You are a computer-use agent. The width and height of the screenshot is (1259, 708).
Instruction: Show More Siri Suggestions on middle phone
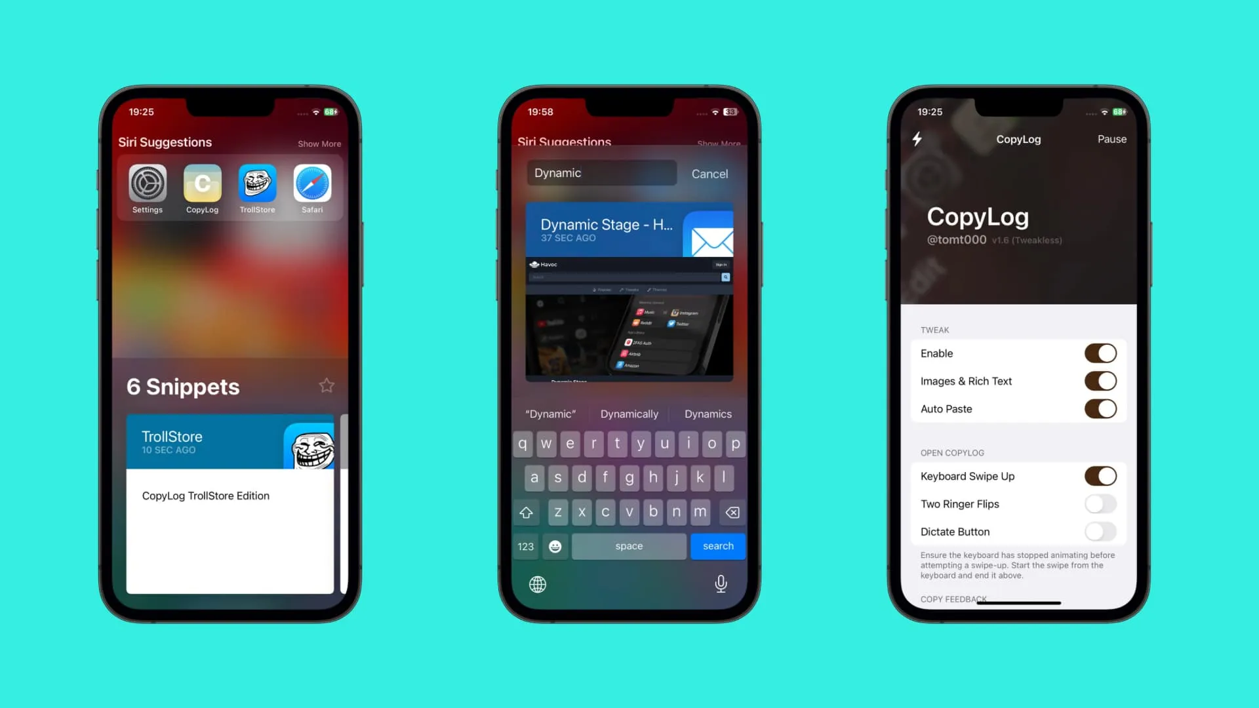click(x=718, y=144)
